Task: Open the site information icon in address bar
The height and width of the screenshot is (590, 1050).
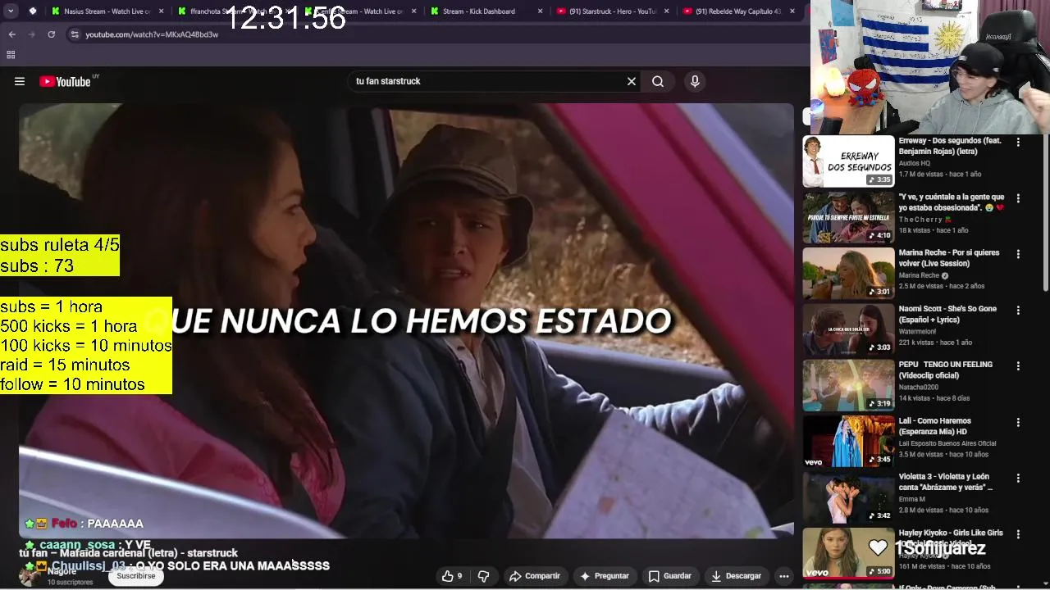Action: pyautogui.click(x=75, y=34)
